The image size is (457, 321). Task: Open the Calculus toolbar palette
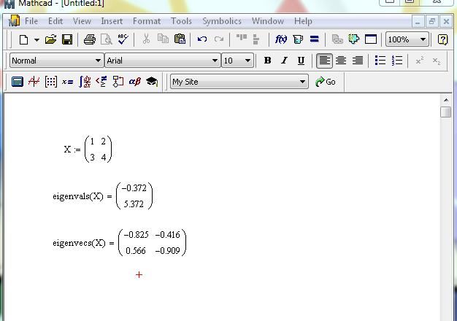click(x=85, y=82)
